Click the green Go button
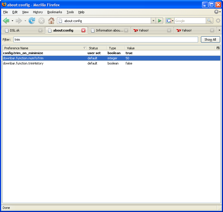The image size is (223, 212). coord(160,21)
